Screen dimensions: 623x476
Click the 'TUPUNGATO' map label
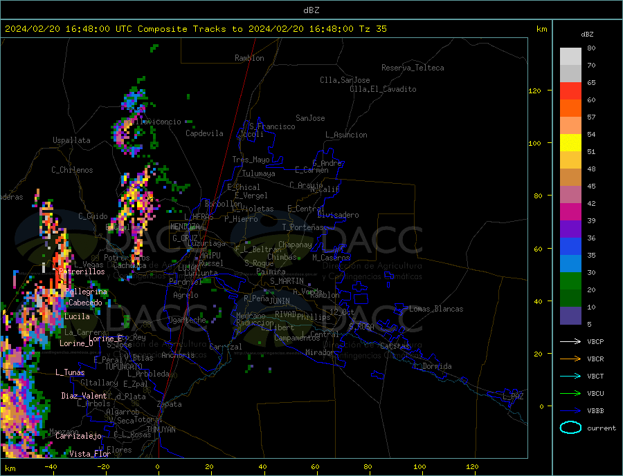[x=124, y=367]
